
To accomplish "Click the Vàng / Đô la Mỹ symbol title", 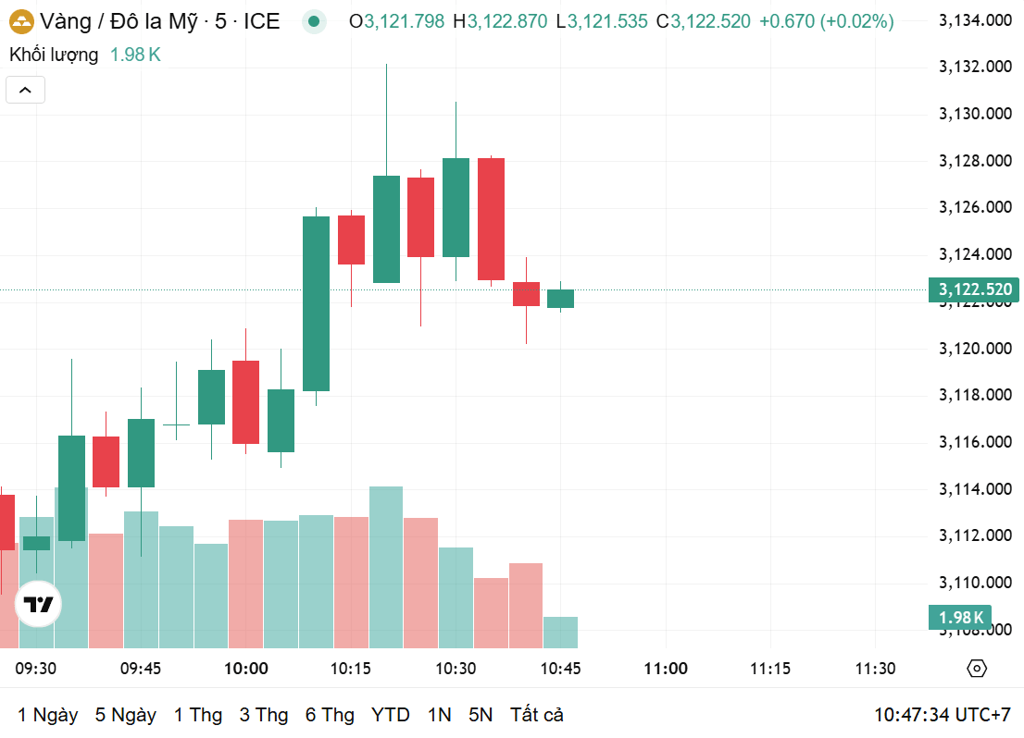I will tap(119, 21).
